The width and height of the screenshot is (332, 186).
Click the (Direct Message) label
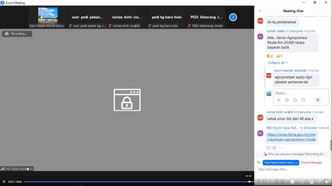tap(311, 162)
